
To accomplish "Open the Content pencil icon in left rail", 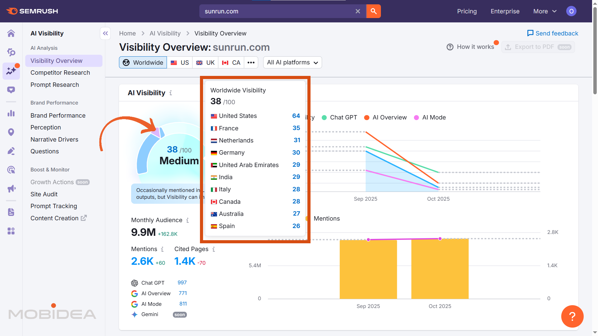I will (x=11, y=151).
